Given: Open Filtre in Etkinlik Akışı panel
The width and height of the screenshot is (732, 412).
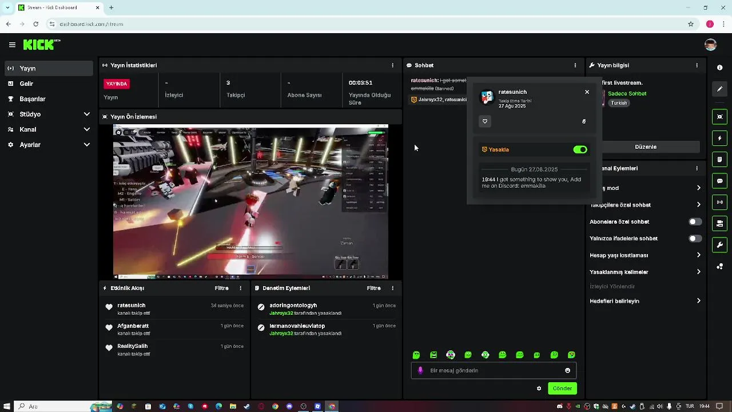Looking at the screenshot, I should [x=221, y=288].
